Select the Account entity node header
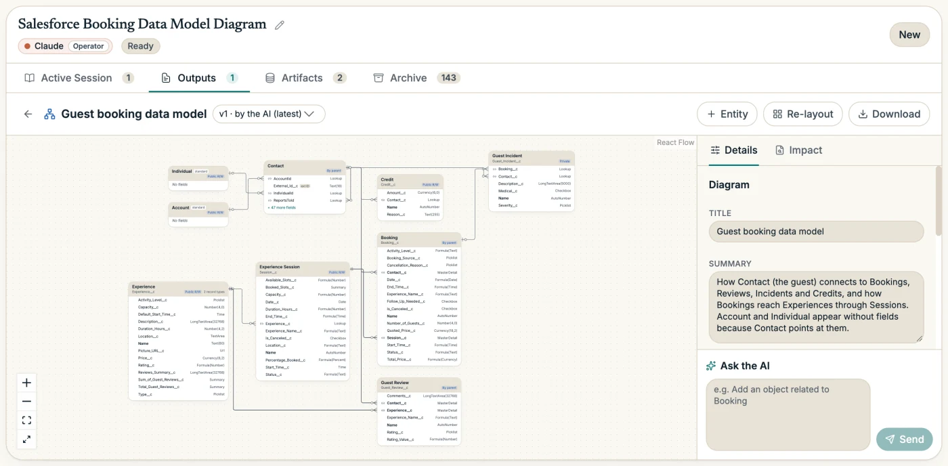This screenshot has height=466, width=948. point(198,209)
